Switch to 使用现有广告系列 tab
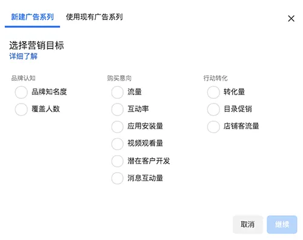 94,17
